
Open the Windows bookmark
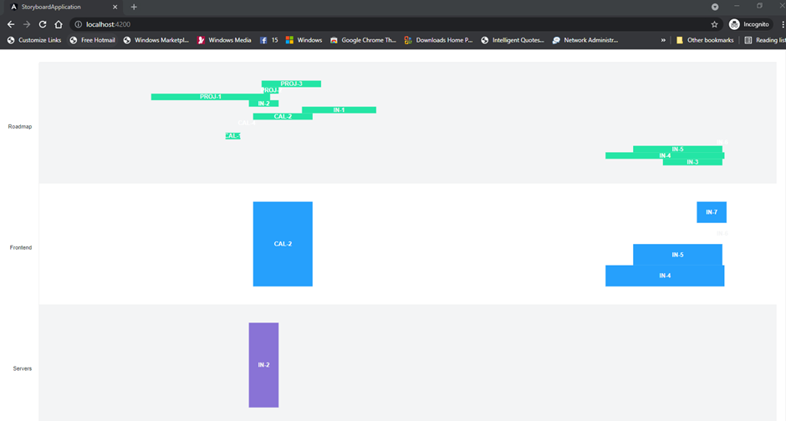tap(304, 40)
